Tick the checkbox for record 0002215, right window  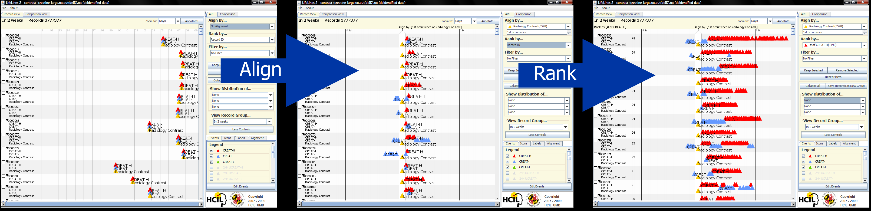tap(595, 116)
